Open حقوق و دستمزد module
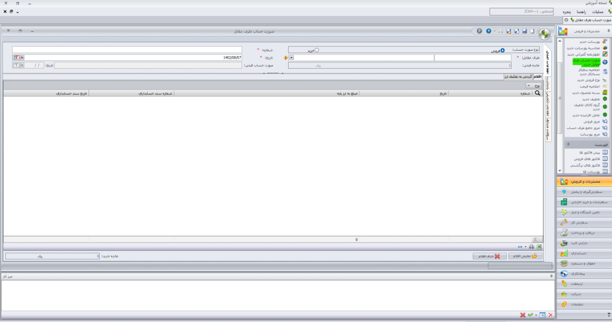 pyautogui.click(x=585, y=263)
